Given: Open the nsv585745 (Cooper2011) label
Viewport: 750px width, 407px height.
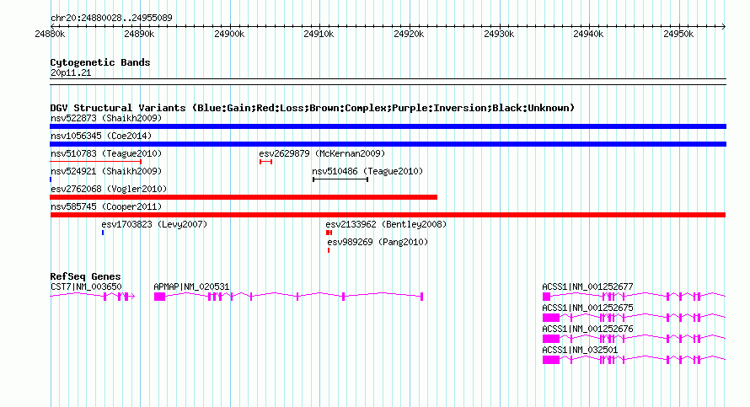Looking at the screenshot, I should 106,206.
